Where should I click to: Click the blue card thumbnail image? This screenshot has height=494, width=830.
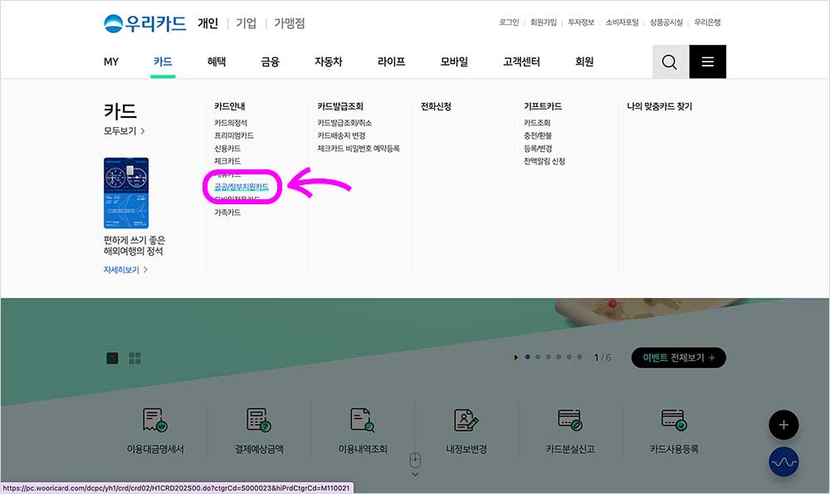click(x=125, y=193)
